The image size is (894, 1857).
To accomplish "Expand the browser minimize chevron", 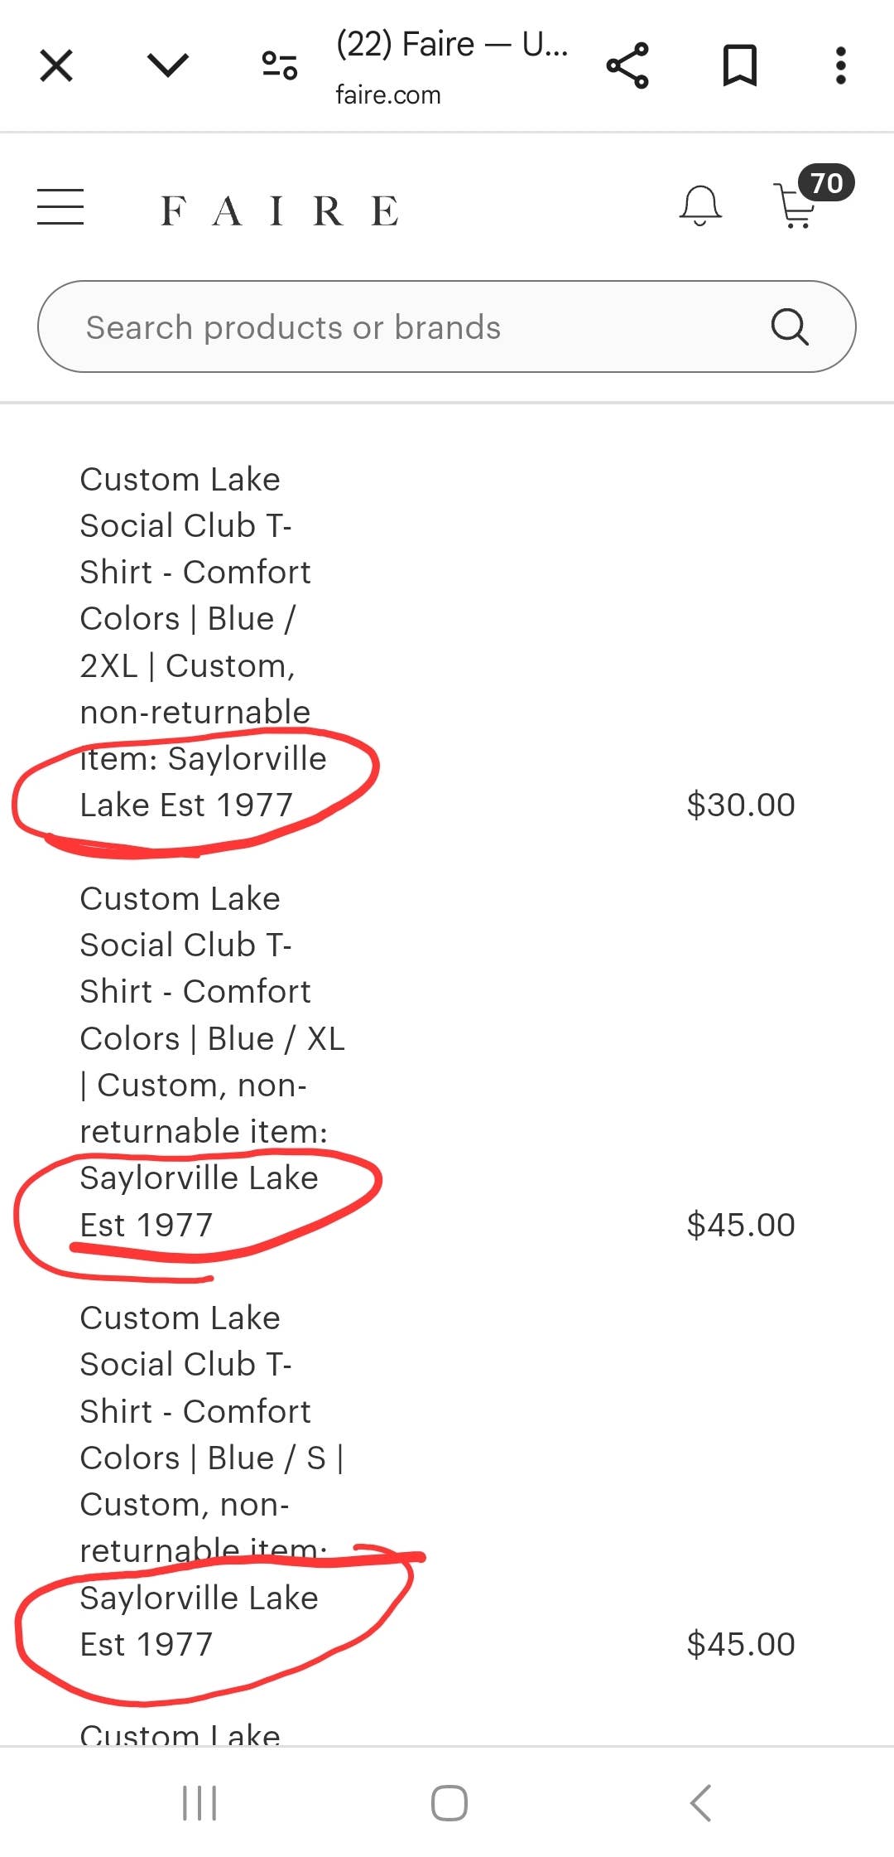I will (167, 65).
